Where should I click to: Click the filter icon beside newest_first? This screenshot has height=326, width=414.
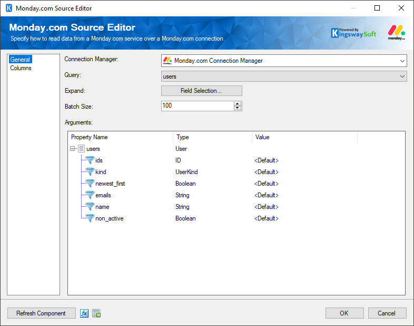(x=90, y=183)
